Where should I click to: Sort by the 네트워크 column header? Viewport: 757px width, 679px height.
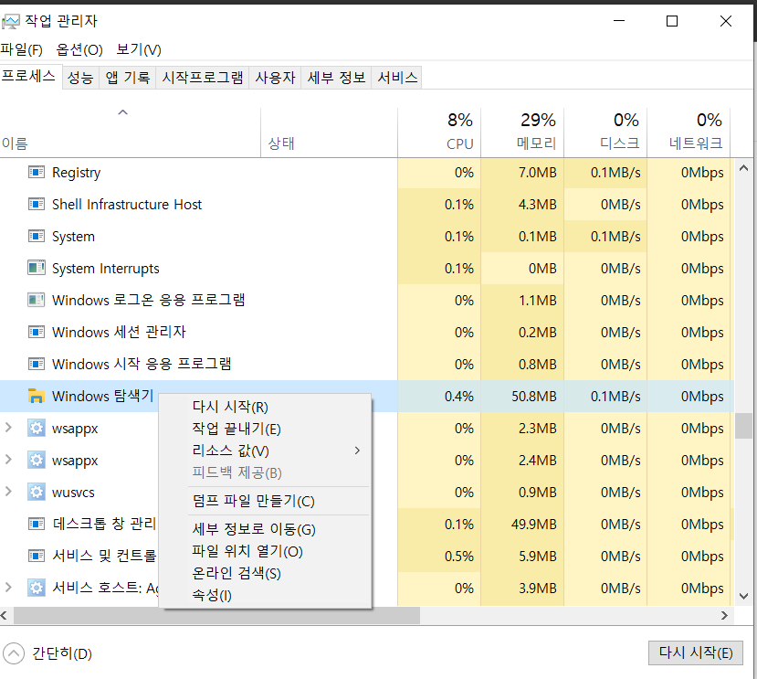(689, 133)
